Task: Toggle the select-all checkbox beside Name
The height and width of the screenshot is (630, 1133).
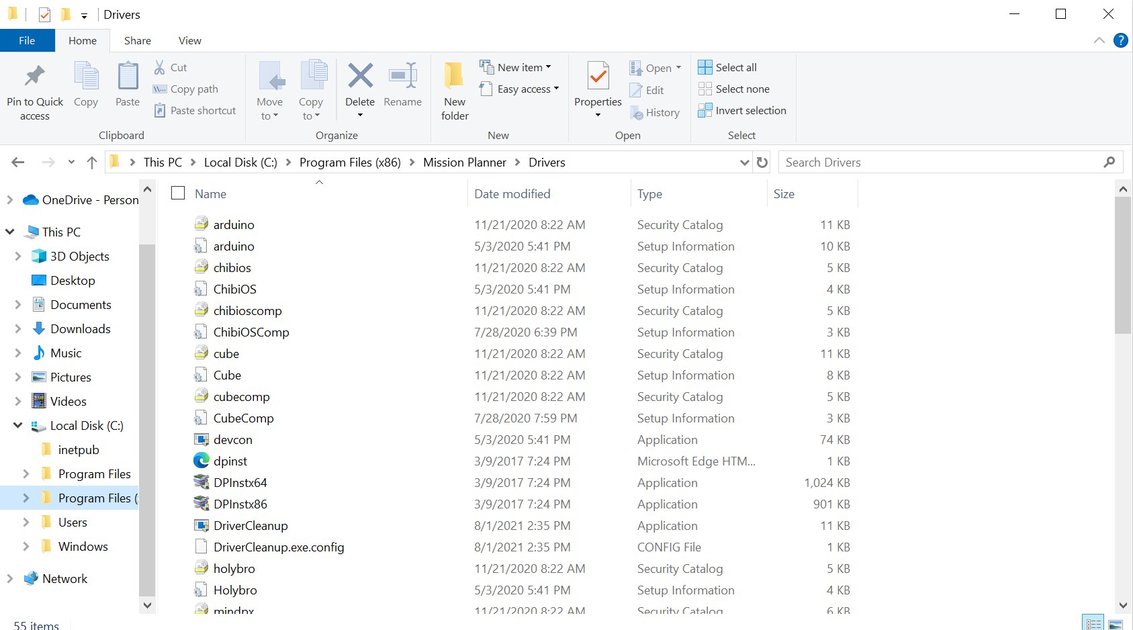Action: [x=178, y=193]
